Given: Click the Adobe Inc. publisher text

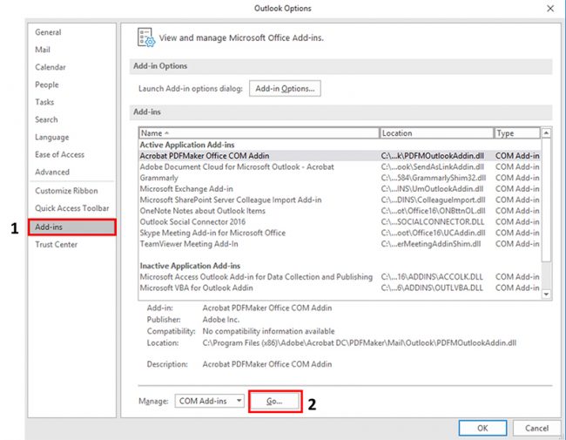Looking at the screenshot, I should pyautogui.click(x=220, y=320).
